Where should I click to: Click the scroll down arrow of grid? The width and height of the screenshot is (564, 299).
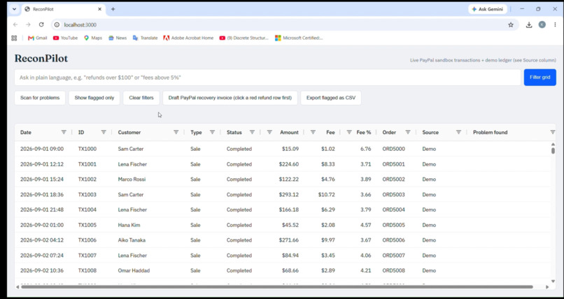pos(553,281)
